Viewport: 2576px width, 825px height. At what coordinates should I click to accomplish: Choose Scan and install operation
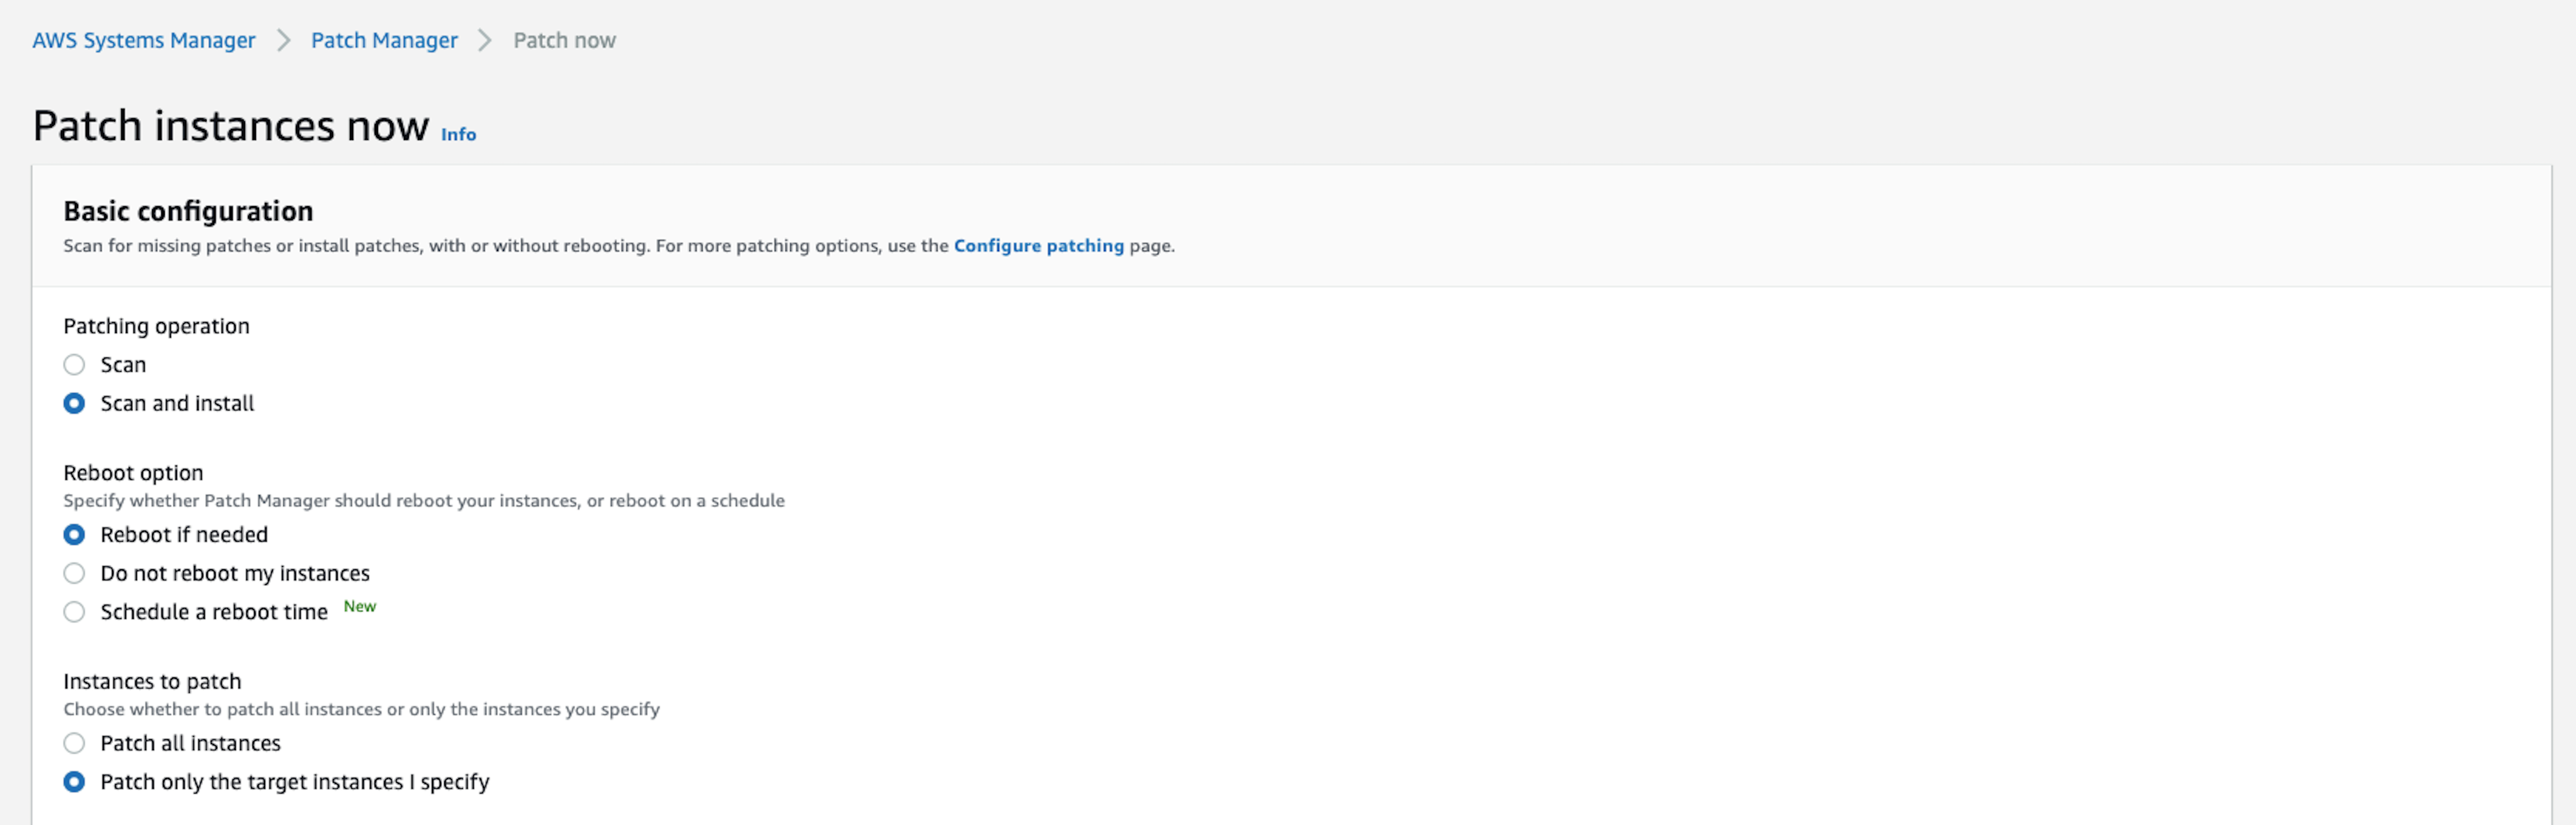[74, 403]
